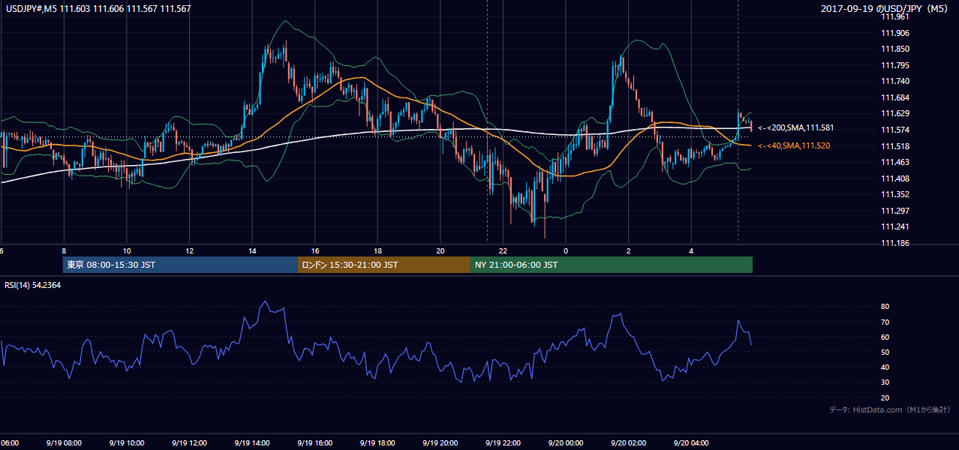Click the 9/19 08:00 time axis label
Image resolution: width=959 pixels, height=450 pixels.
coord(63,443)
